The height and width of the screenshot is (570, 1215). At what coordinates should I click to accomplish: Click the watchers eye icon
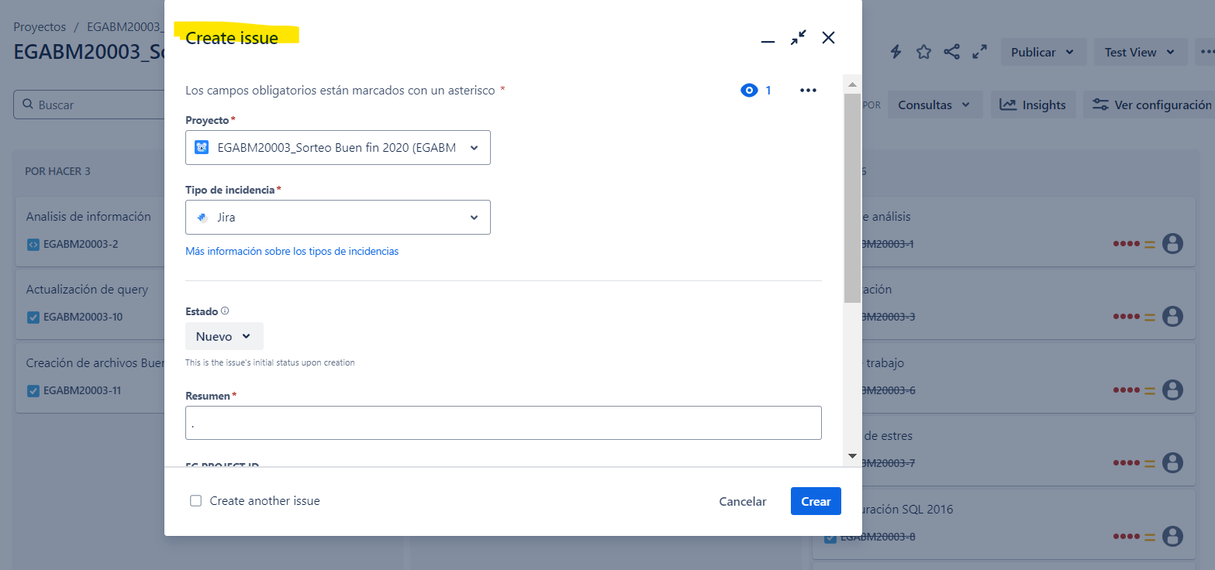749,91
